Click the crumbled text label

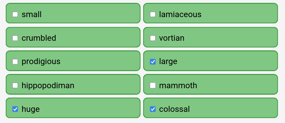pyautogui.click(x=39, y=38)
